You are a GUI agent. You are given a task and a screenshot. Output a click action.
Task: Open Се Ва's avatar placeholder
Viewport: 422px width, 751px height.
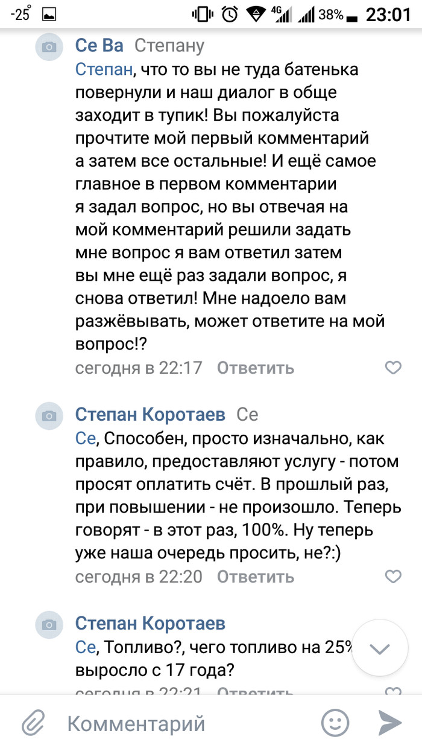pos(50,47)
